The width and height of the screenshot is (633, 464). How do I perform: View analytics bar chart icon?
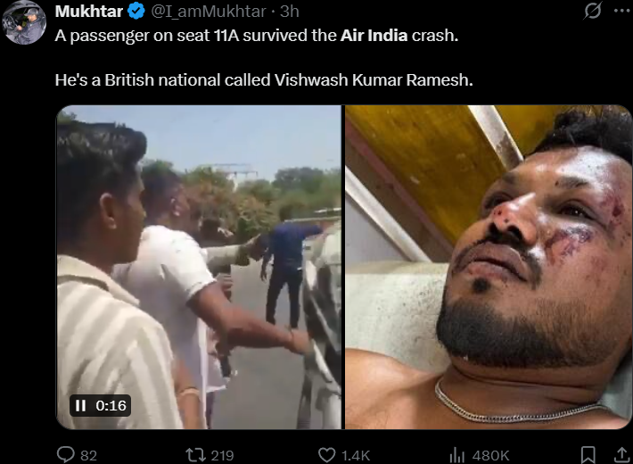tap(457, 455)
